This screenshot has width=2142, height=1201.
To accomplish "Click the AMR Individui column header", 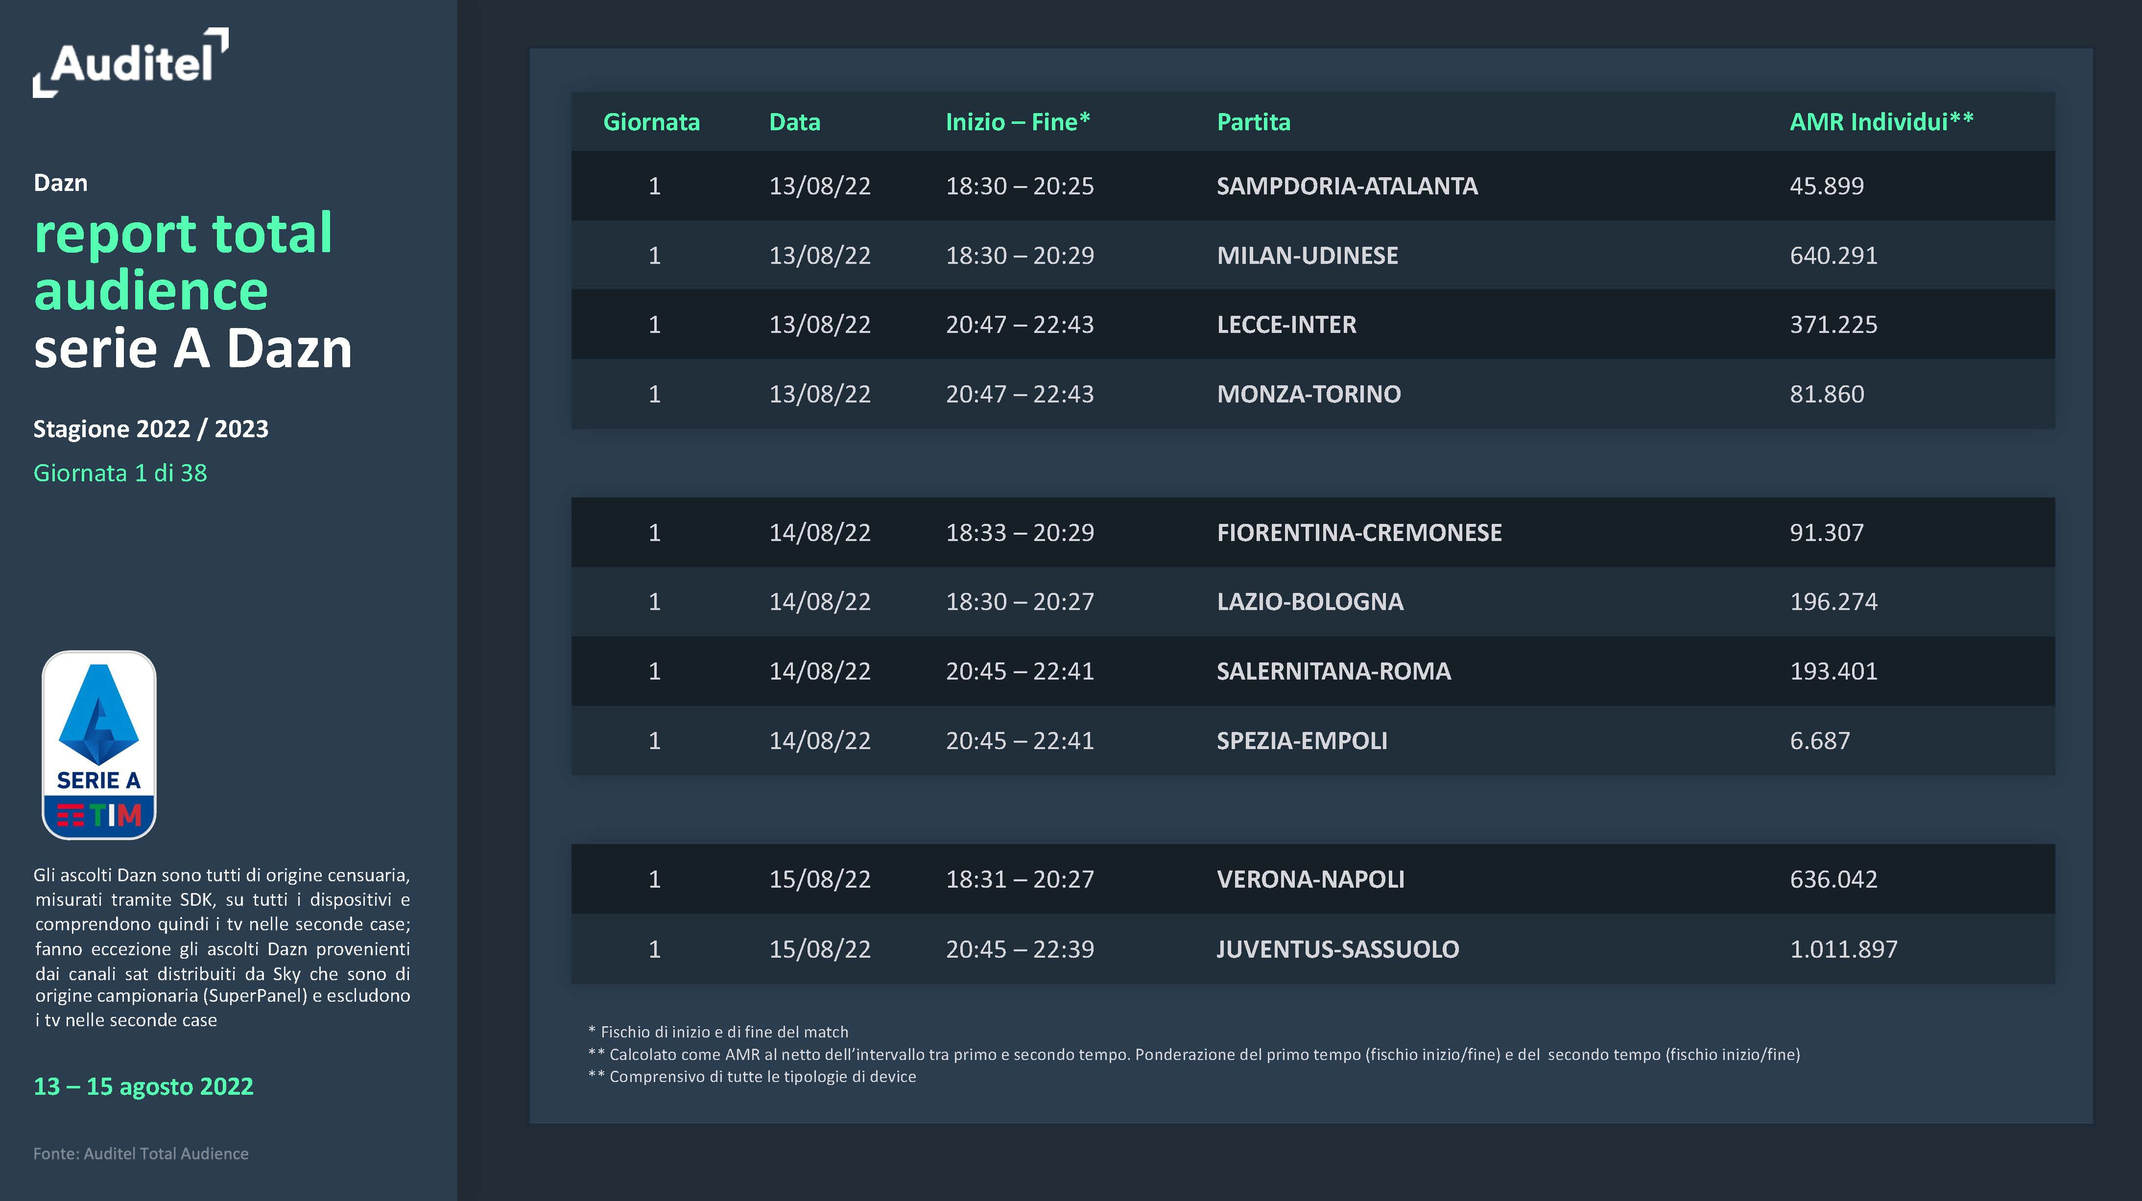I will click(x=1881, y=122).
